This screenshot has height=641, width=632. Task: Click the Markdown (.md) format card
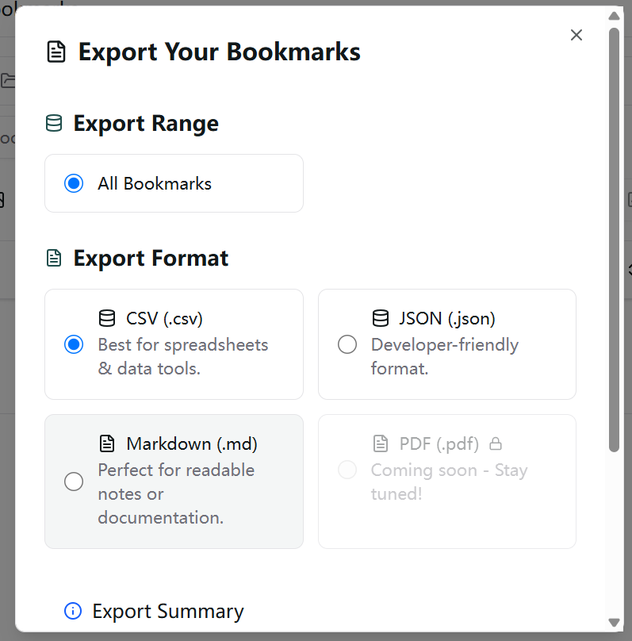(174, 481)
